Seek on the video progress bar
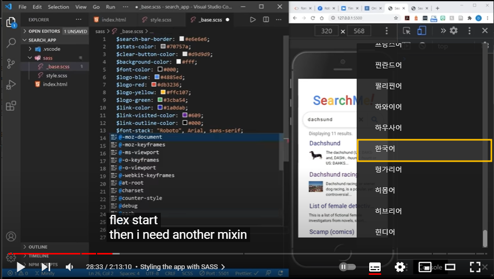The image size is (494, 279). [249, 253]
